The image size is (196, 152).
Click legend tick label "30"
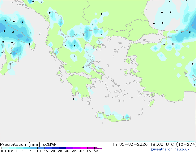pos(67,151)
